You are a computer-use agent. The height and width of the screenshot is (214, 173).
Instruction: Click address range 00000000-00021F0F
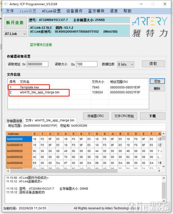[x=125, y=92]
